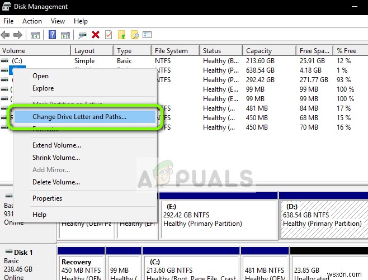Choose Help at context menu bottom
This screenshot has height=280, width=368.
click(x=85, y=215)
